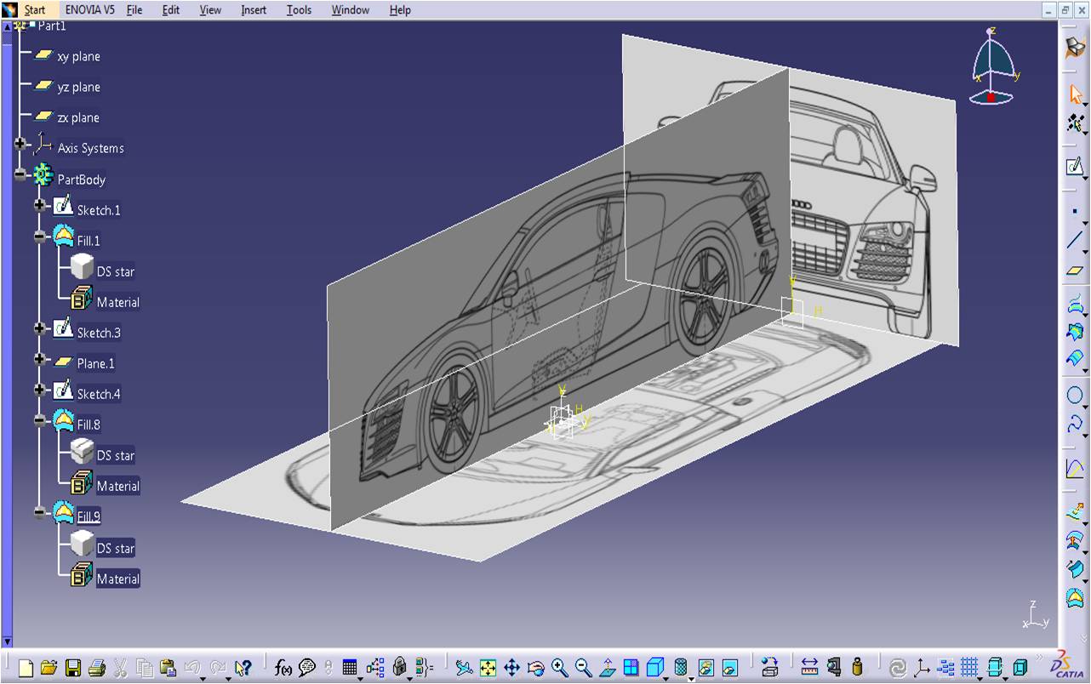
Task: Create a new document with New icon
Action: click(x=26, y=668)
